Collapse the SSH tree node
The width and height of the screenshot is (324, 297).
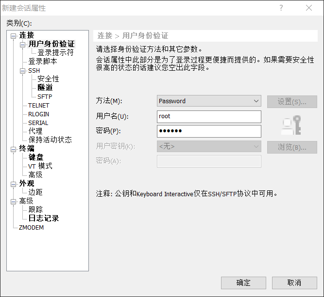pos(22,71)
